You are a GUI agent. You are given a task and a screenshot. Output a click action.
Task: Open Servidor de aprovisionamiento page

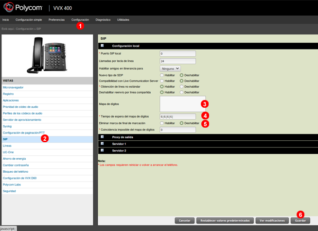(x=47, y=120)
